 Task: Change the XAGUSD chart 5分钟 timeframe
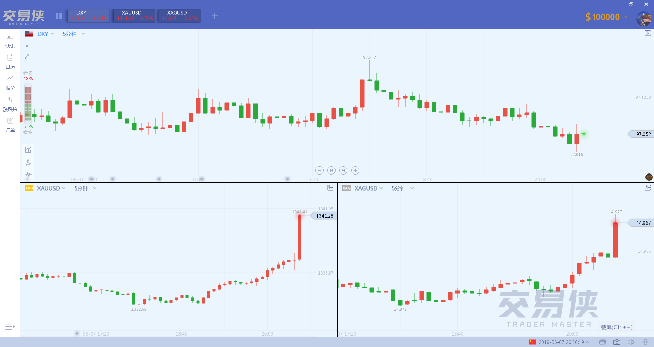click(403, 188)
